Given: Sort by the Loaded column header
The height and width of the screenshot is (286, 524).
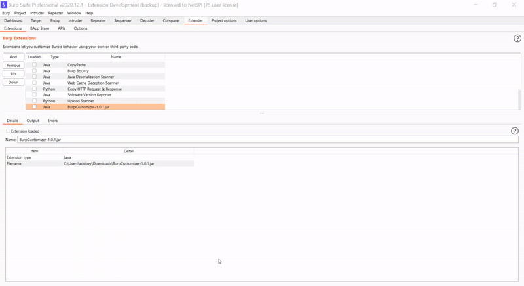Looking at the screenshot, I should (x=34, y=57).
